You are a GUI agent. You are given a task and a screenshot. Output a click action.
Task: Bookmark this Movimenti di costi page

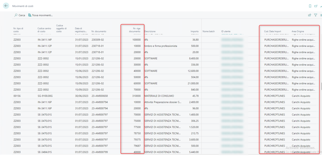(310, 6)
